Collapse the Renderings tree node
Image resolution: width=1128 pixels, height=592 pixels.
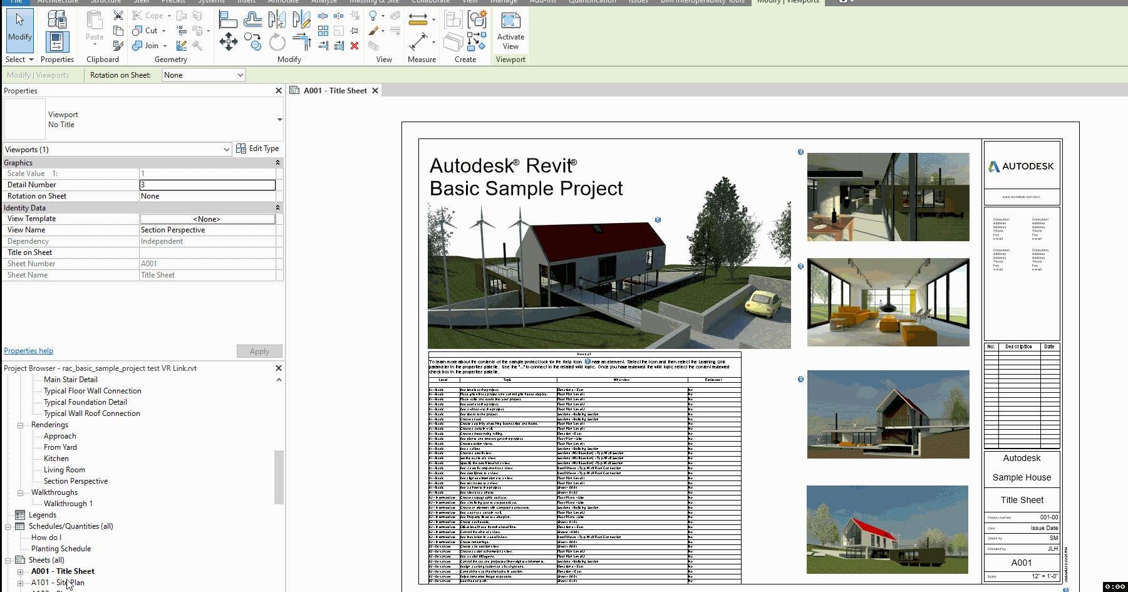point(21,424)
